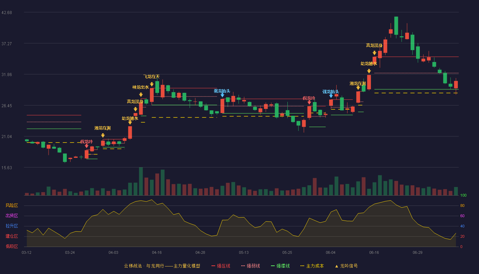Viewport: 479px width, 274px height.
Task: Click the 03-24 date label
Action: (x=70, y=252)
